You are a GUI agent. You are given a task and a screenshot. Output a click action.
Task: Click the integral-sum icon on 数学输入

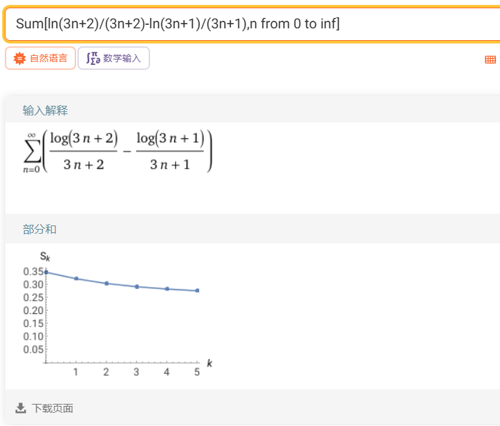(92, 59)
